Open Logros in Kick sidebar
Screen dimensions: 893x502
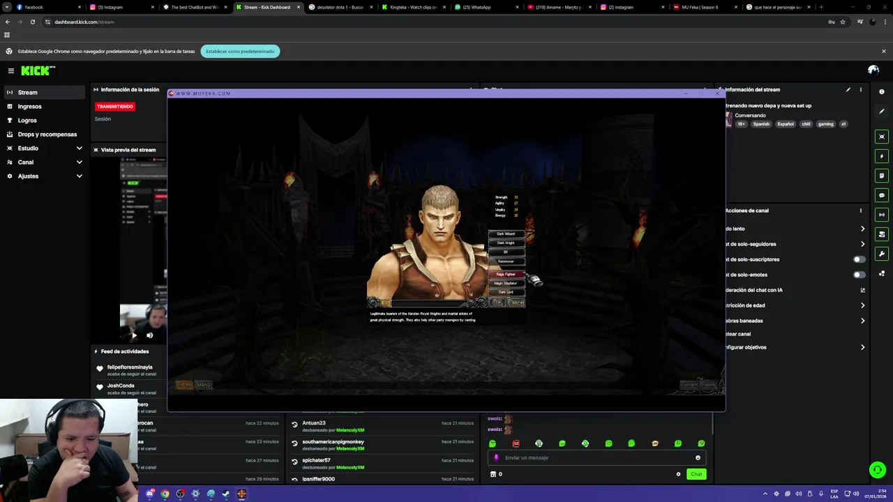45,121
